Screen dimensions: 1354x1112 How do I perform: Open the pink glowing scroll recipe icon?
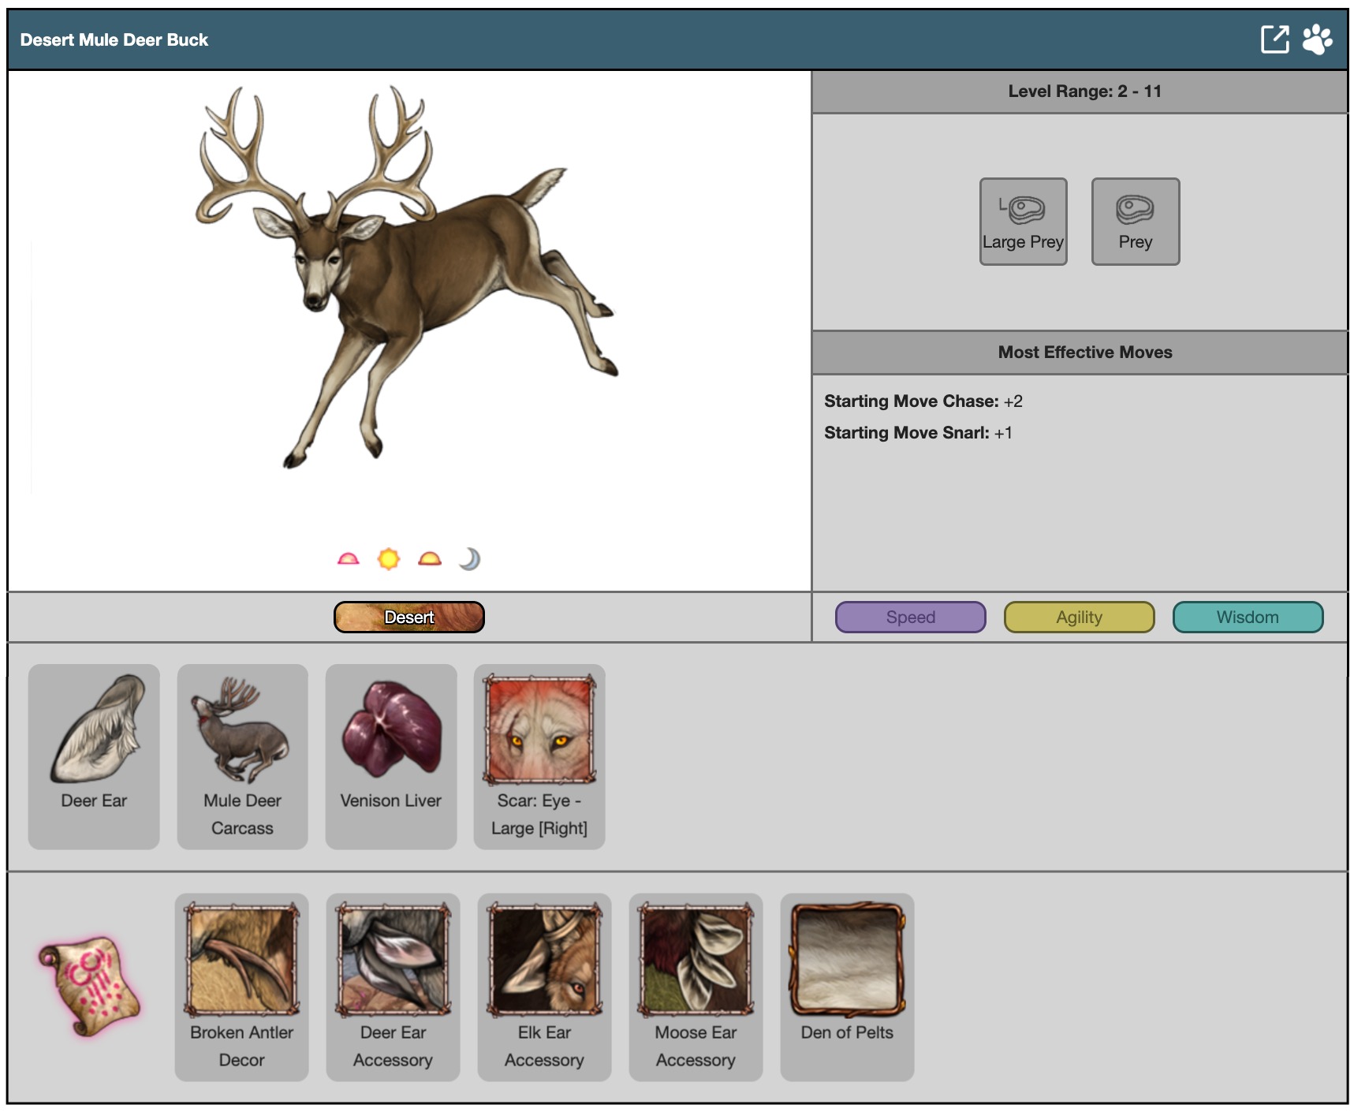(89, 986)
